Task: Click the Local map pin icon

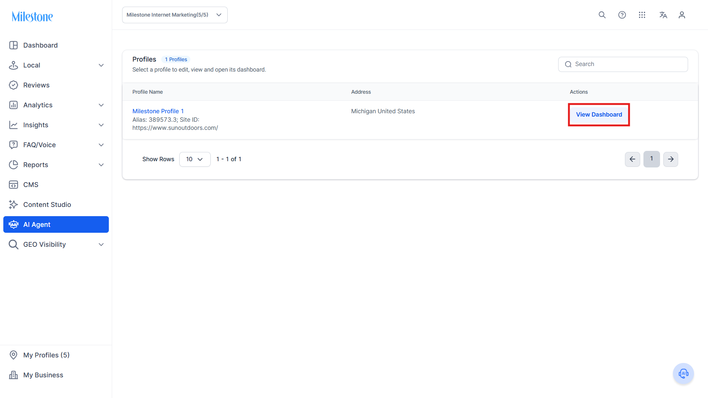Action: click(x=14, y=65)
